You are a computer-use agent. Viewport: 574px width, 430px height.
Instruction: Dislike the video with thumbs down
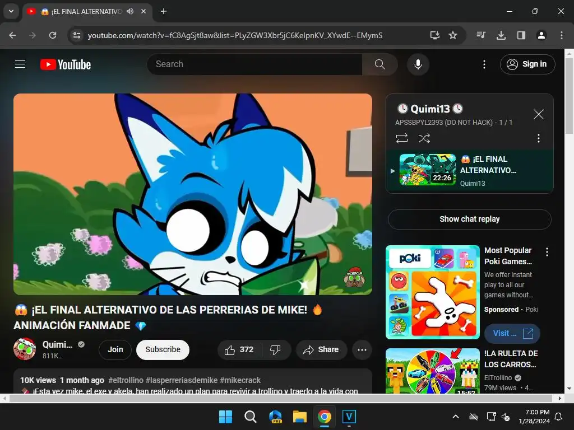tap(275, 350)
